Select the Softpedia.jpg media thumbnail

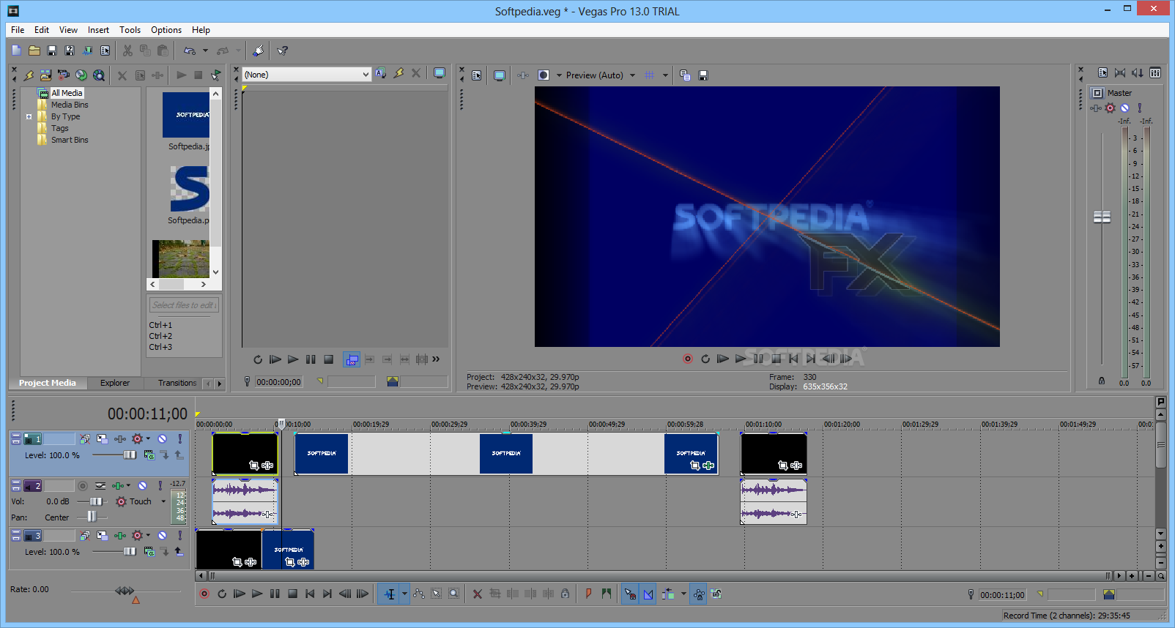(x=186, y=115)
